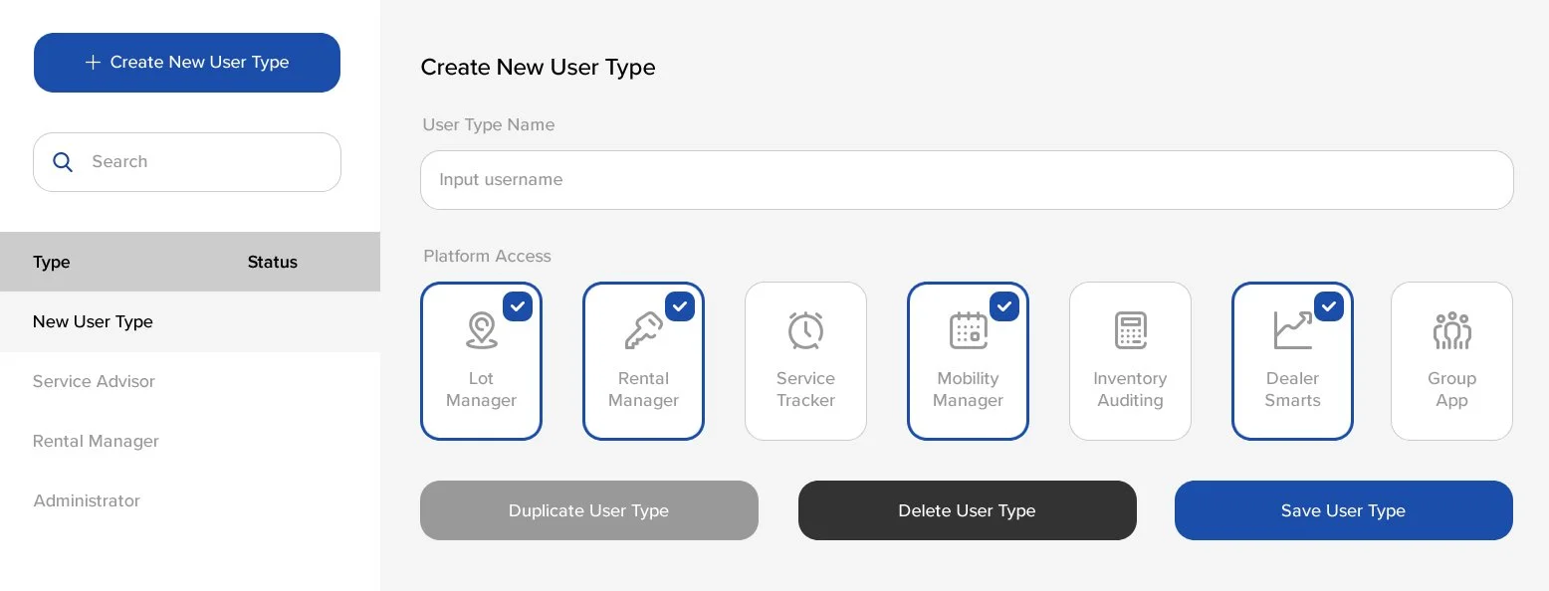
Task: Click the Lot Manager map pin icon
Action: [482, 330]
